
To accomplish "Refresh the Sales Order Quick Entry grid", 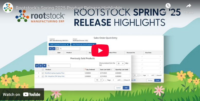I will coord(50,48).
